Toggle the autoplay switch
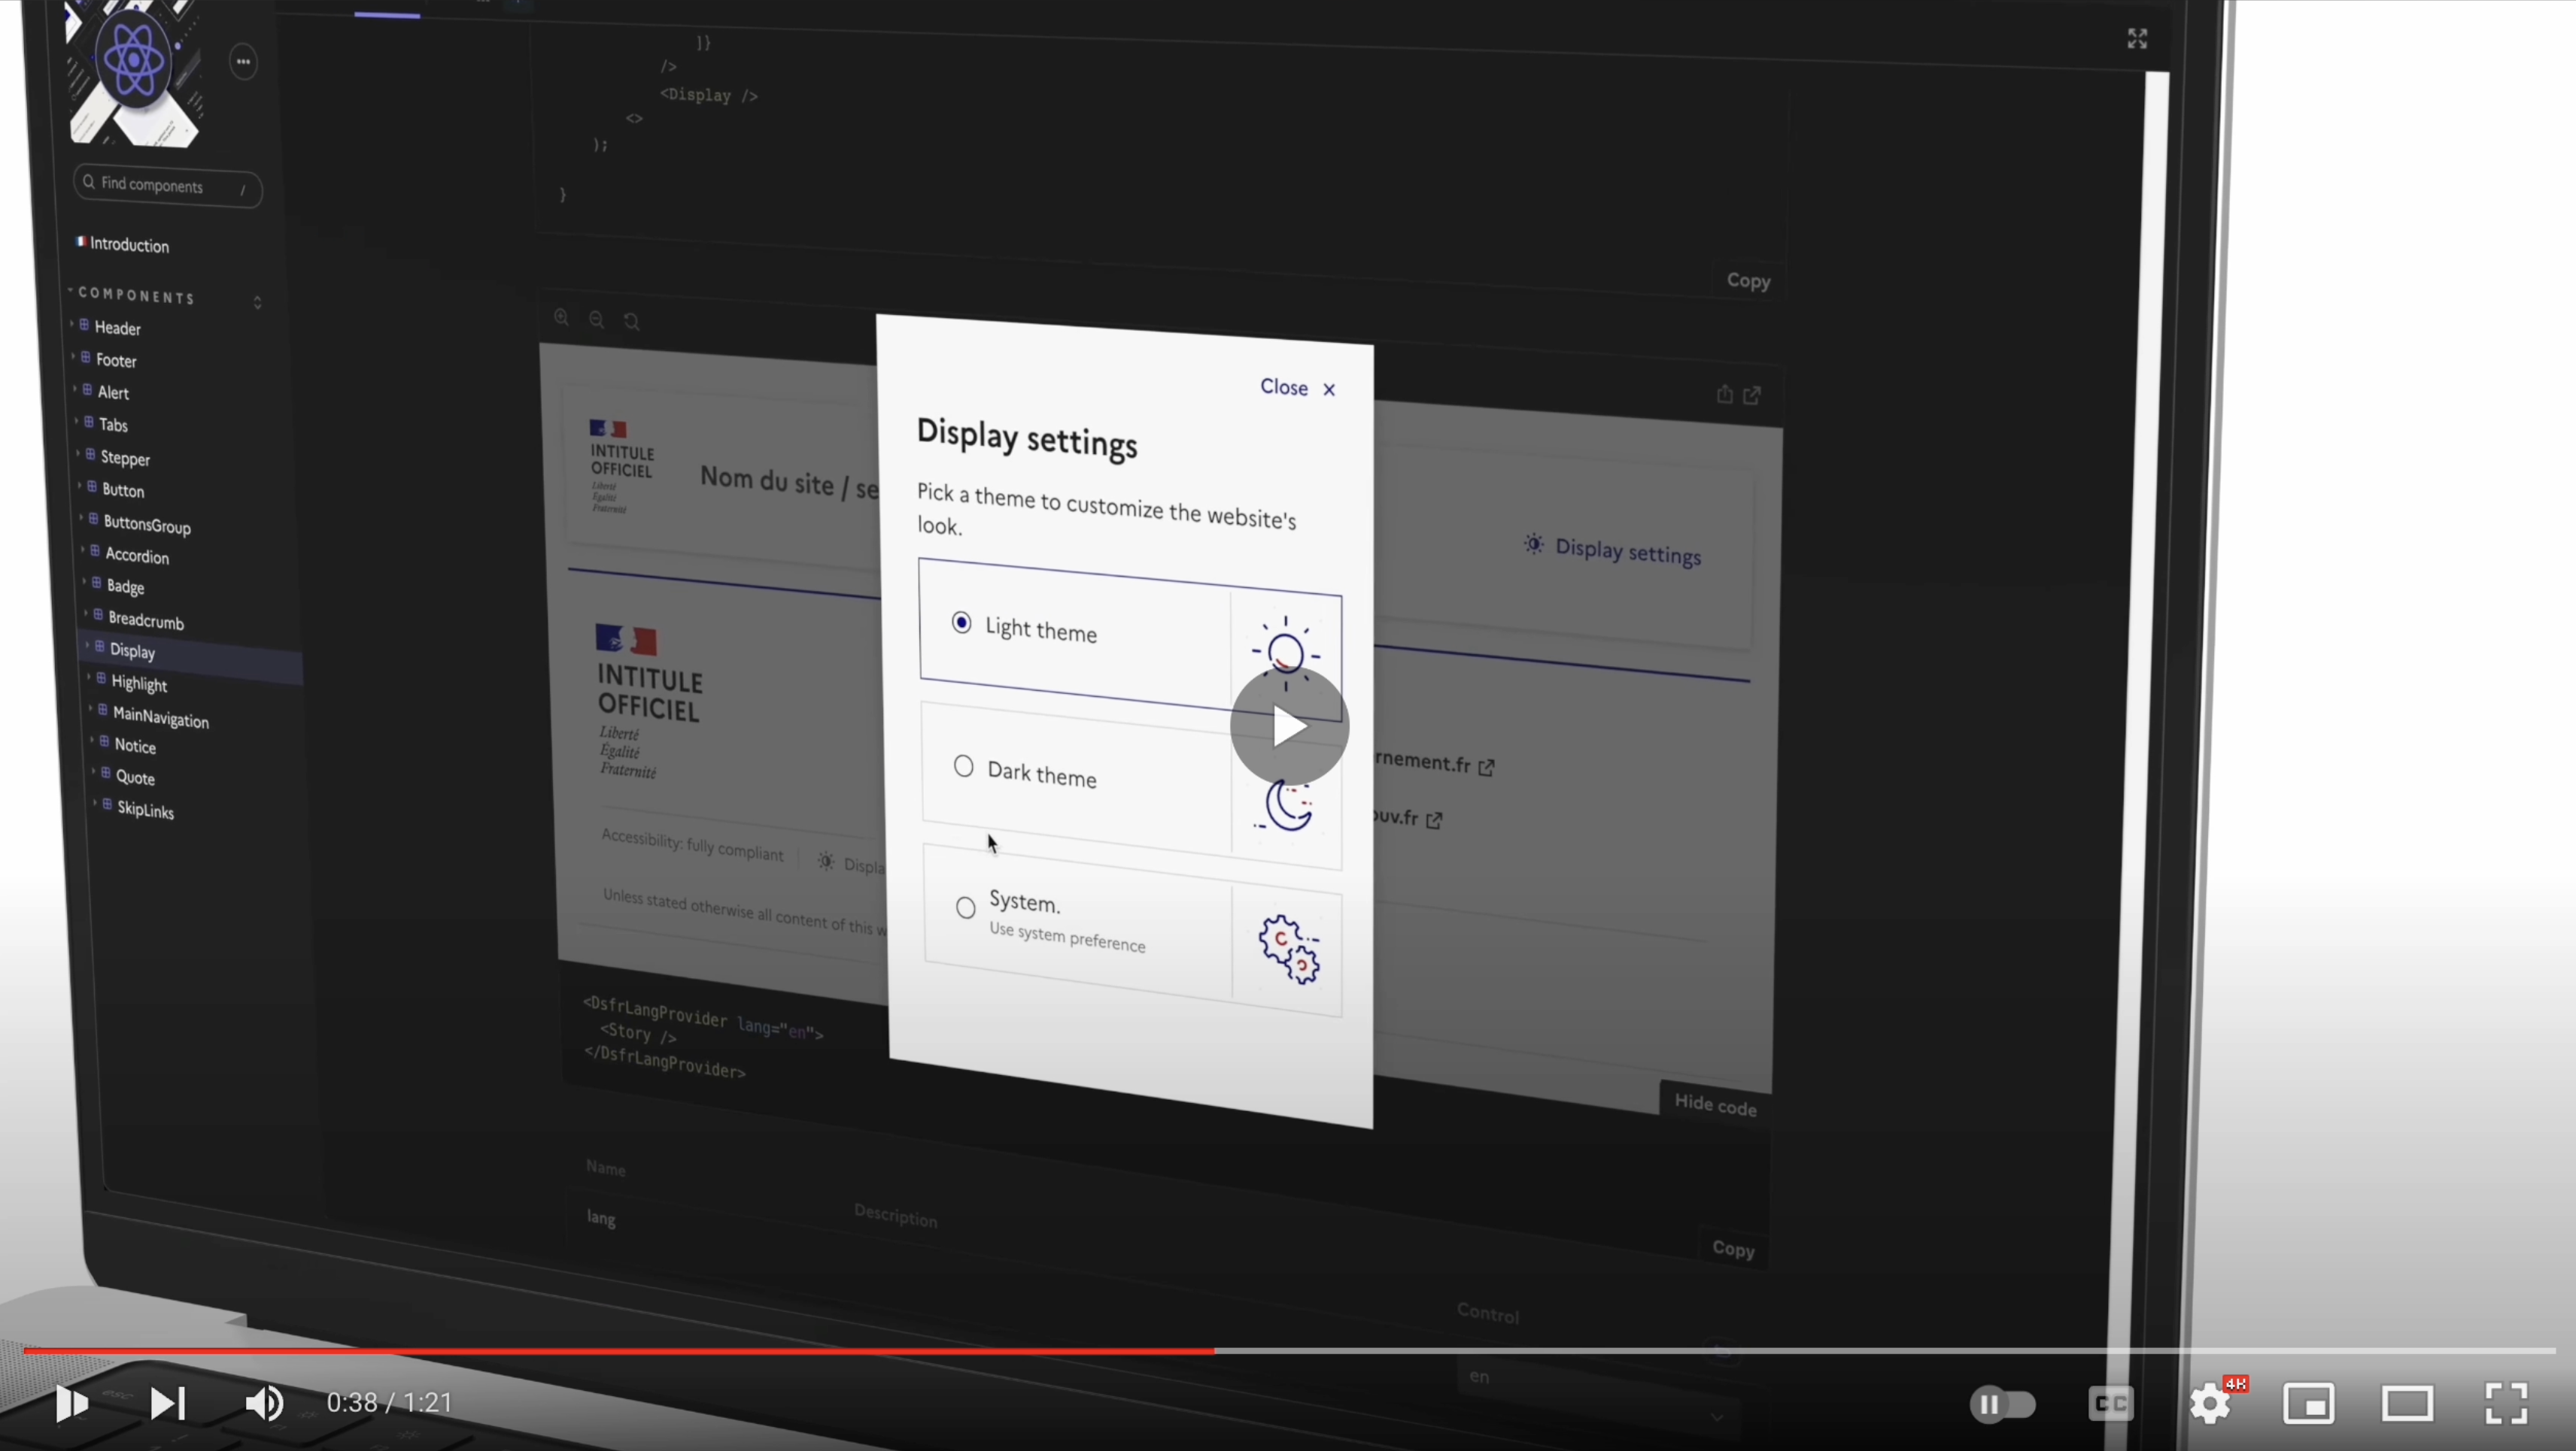The height and width of the screenshot is (1451, 2576). (x=2002, y=1404)
